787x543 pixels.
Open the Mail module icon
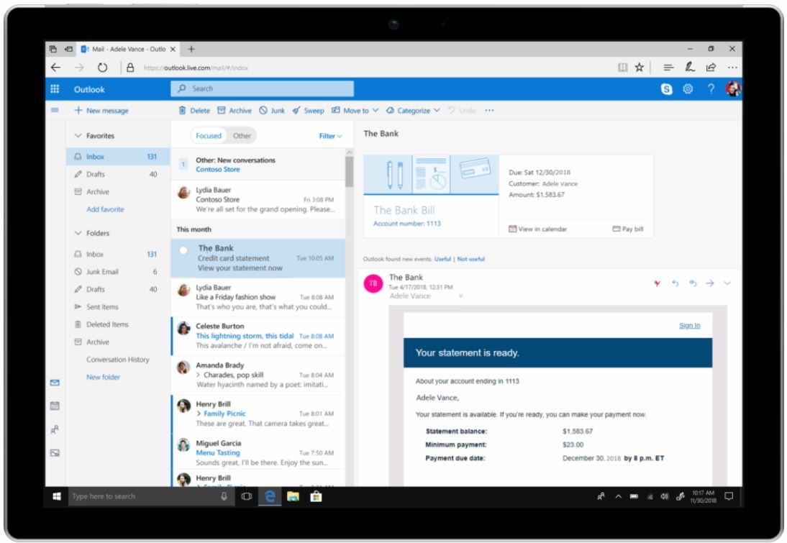55,383
